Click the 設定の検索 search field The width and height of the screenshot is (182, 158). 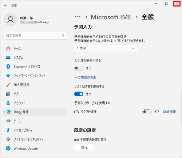[x=35, y=36]
